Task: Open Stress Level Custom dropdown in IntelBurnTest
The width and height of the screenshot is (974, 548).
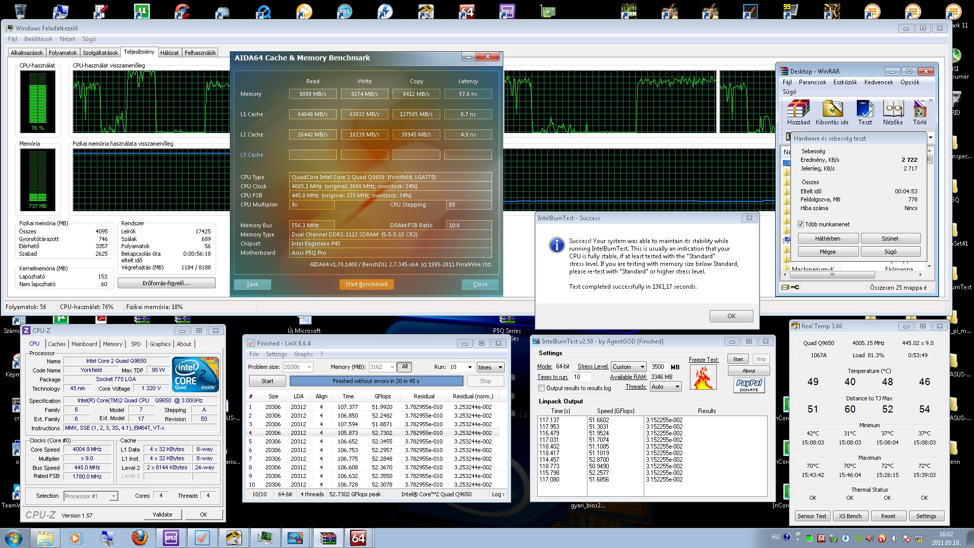Action: coord(629,366)
